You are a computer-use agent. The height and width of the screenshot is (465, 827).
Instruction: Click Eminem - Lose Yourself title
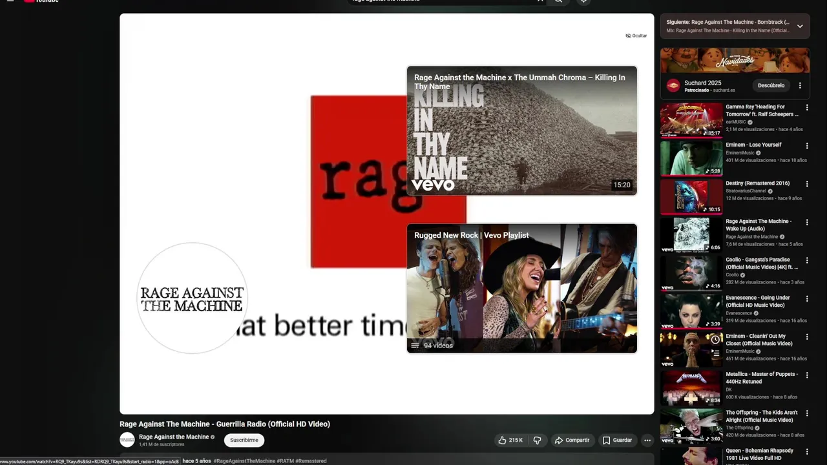pos(753,145)
